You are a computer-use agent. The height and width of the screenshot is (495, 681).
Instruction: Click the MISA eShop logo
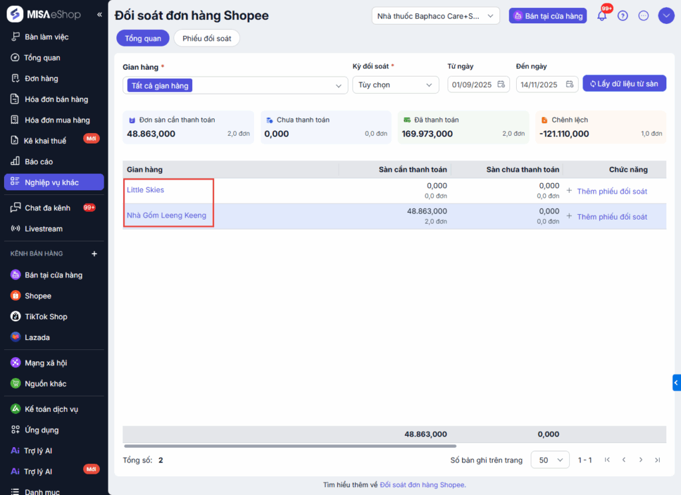(x=44, y=15)
